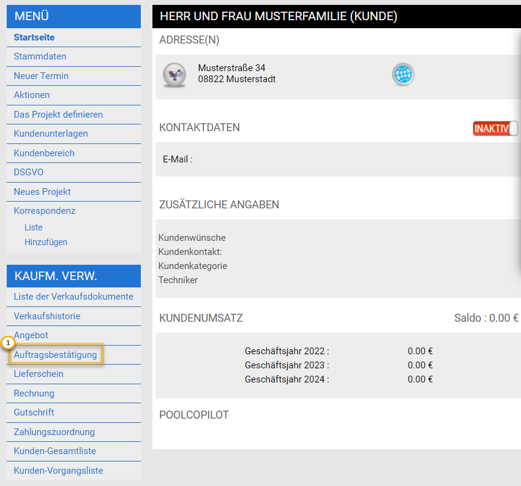Screen dimensions: 521x486
Task: Open Korrespondenz Liste sub-item
Action: click(34, 227)
